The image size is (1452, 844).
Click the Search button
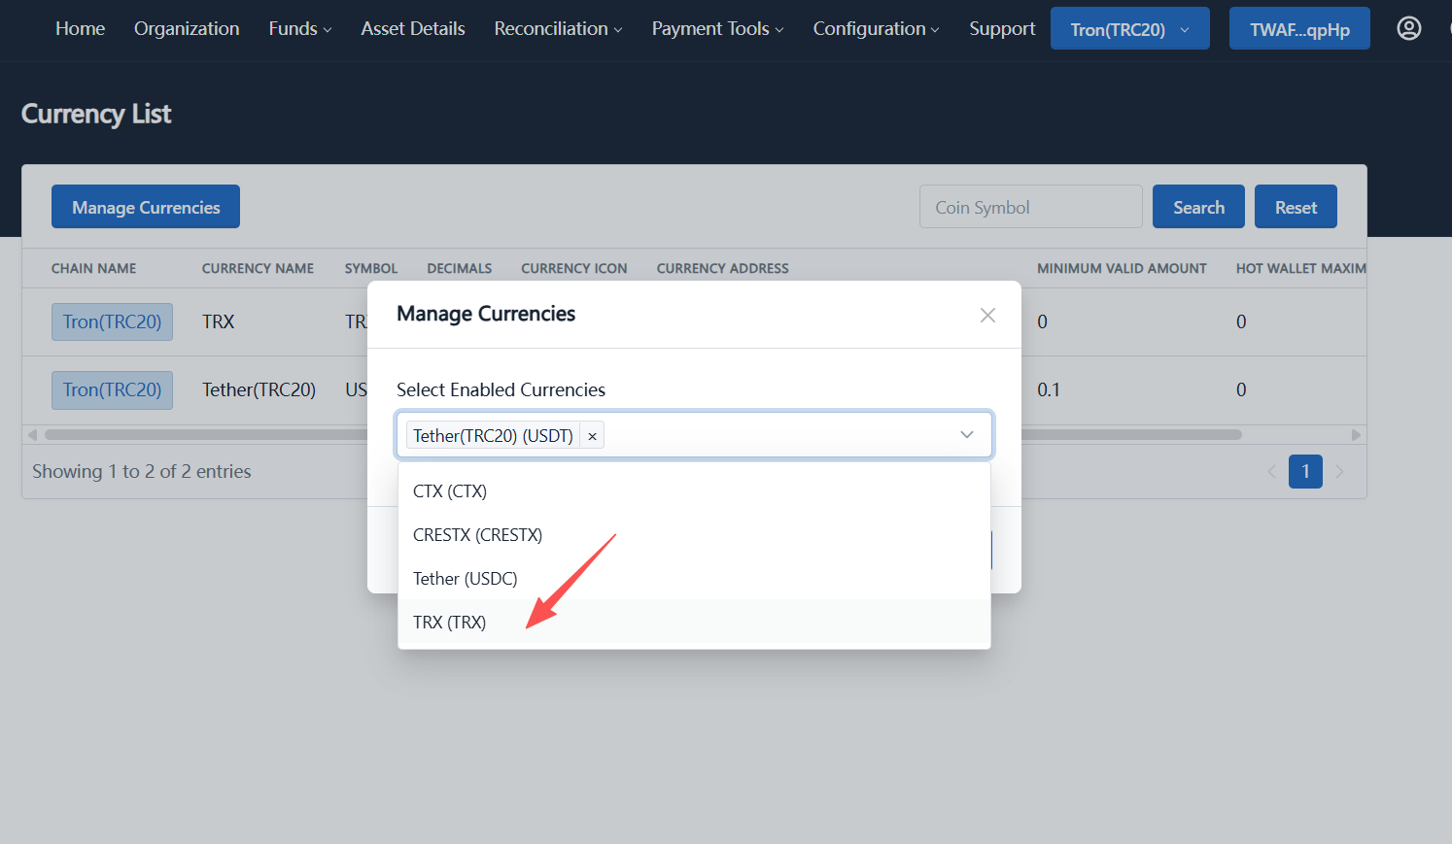point(1198,206)
